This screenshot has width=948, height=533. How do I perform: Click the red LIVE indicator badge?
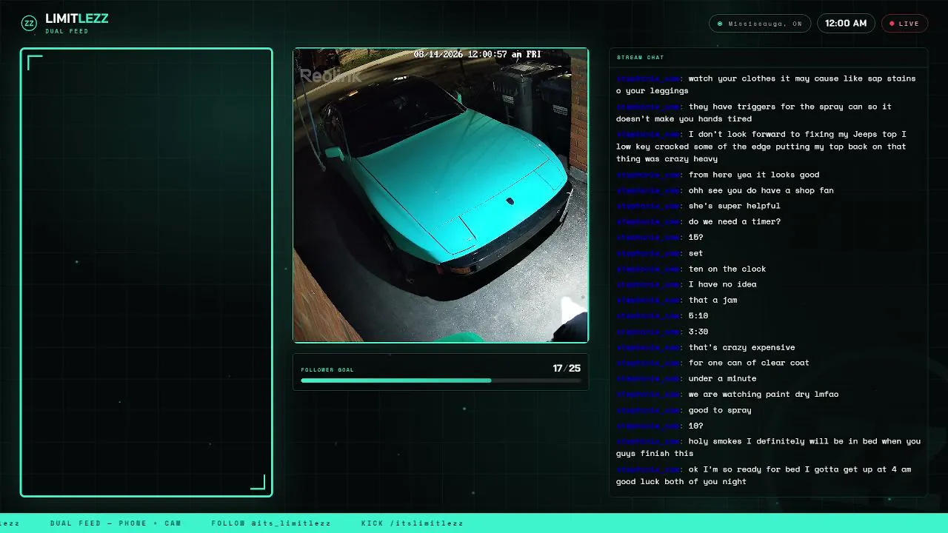[904, 24]
